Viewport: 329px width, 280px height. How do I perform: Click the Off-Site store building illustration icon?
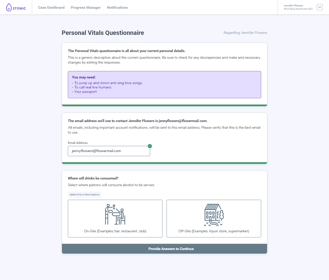pos(214,215)
